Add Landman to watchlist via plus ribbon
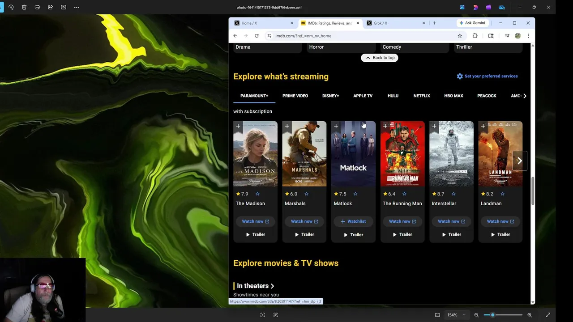573x322 pixels. (483, 127)
